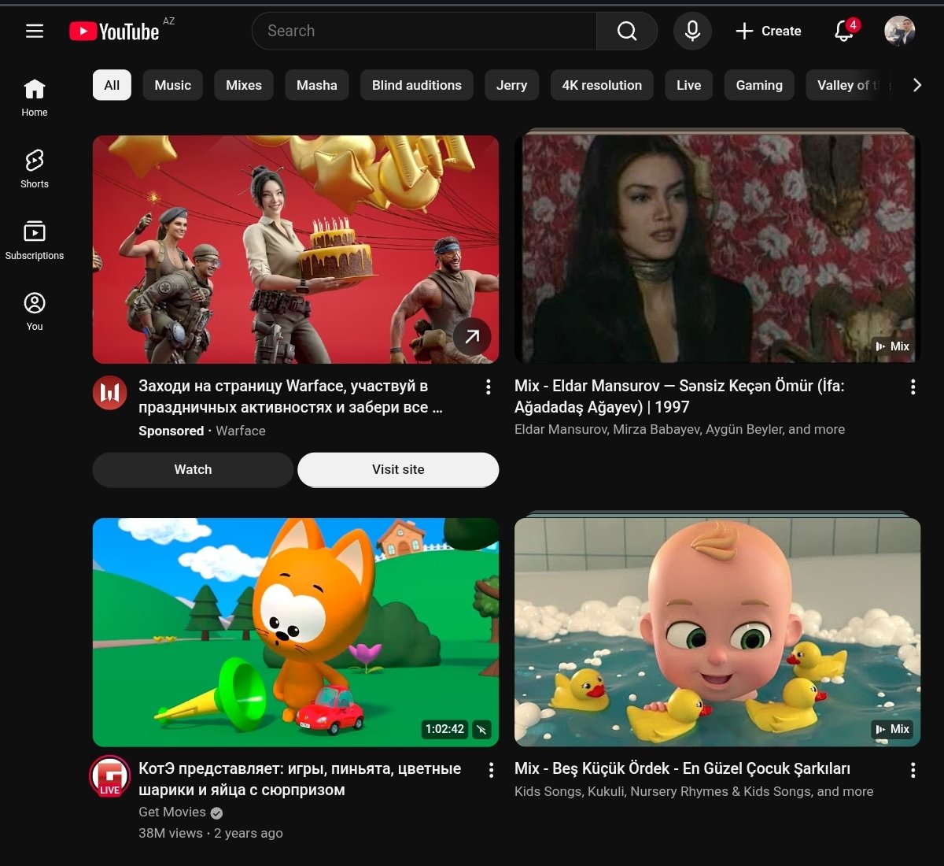Select the Masha filter chip
This screenshot has height=866, width=944.
317,85
